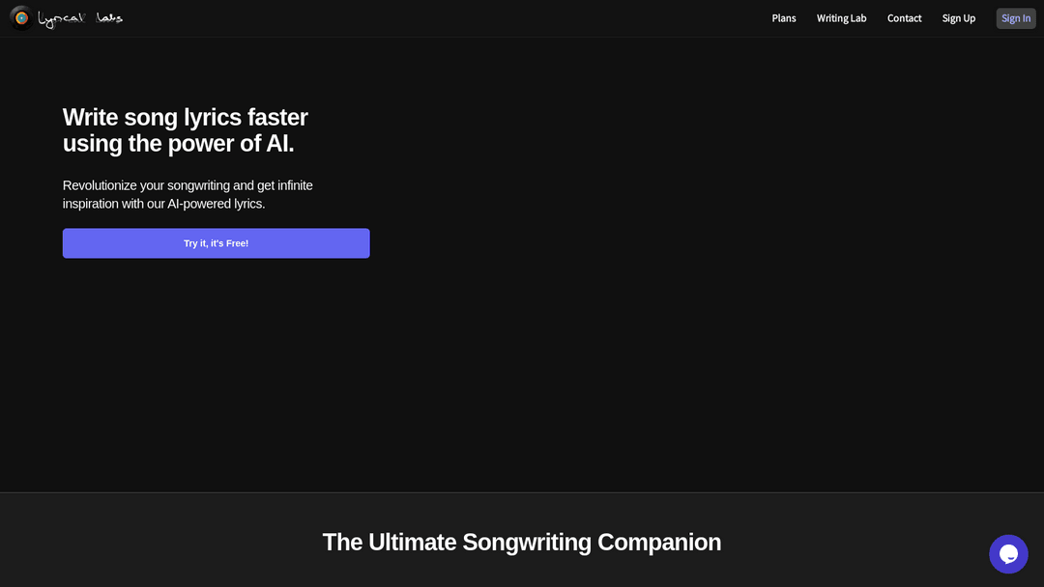Open the Contact page

904,18
